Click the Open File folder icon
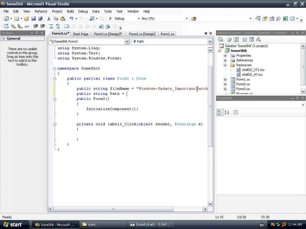Image resolution: width=306 pixels, height=229 pixels. (x=26, y=18)
